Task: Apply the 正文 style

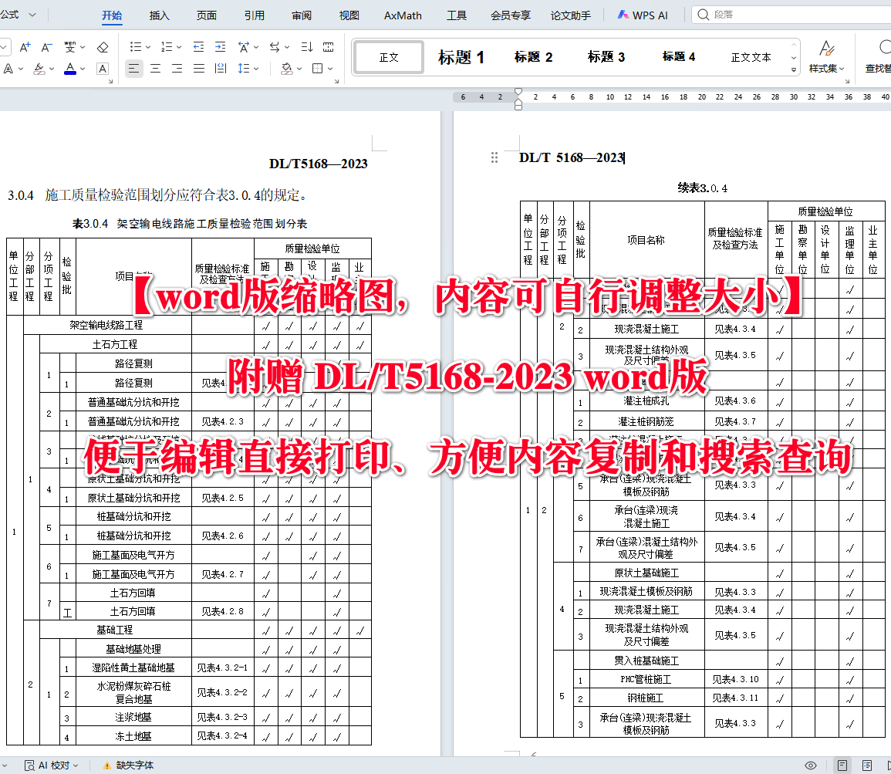Action: [x=389, y=57]
